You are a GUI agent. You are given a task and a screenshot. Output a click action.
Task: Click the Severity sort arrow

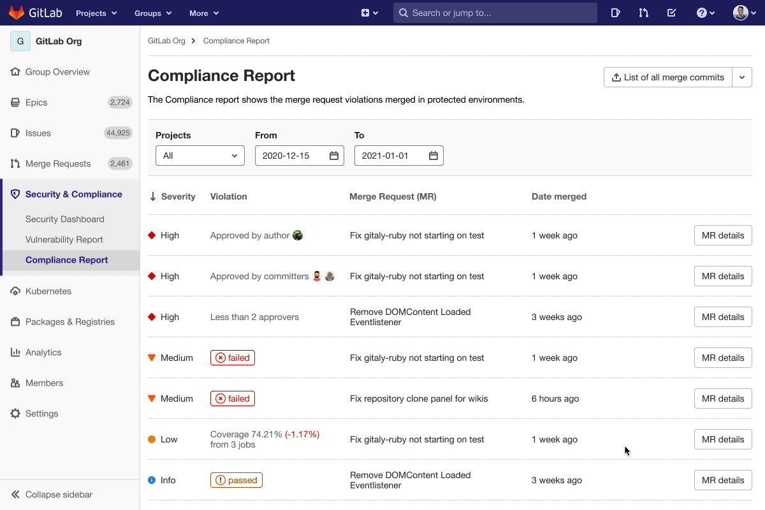tap(154, 196)
